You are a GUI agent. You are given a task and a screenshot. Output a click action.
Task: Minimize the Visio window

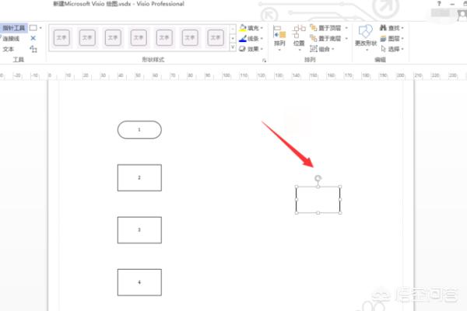point(452,4)
